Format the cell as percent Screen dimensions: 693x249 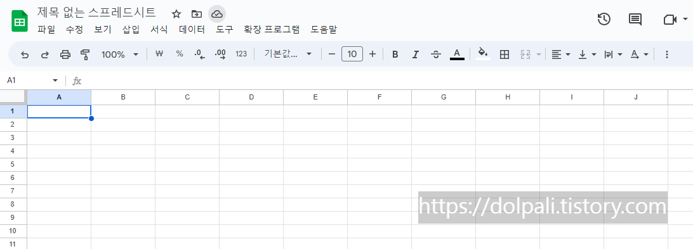(180, 54)
